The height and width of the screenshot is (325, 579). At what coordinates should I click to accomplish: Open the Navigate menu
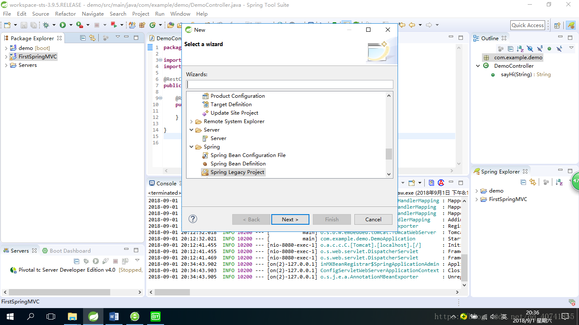pyautogui.click(x=93, y=14)
